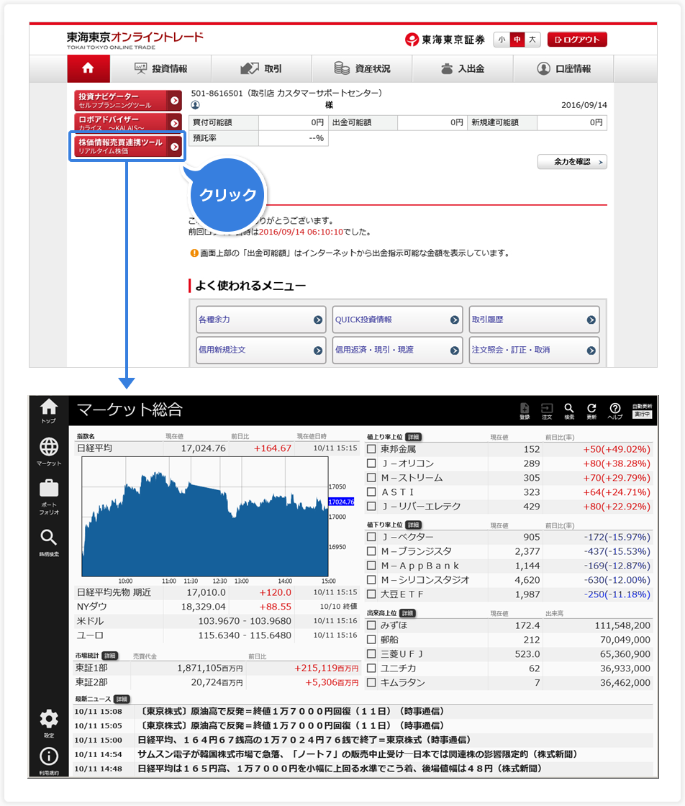685x806 pixels.
Task: Open 詳細 for 値下り率上位
Action: click(413, 525)
